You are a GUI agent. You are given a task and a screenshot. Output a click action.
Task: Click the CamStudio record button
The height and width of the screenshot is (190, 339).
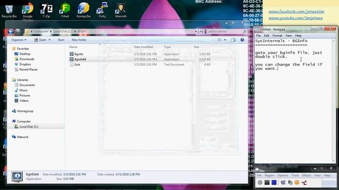[260, 183]
